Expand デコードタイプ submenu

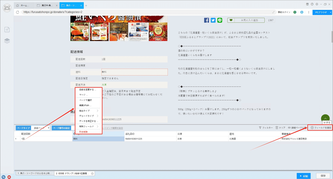coord(89,116)
